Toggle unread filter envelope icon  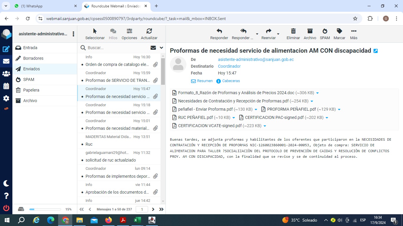(153, 48)
